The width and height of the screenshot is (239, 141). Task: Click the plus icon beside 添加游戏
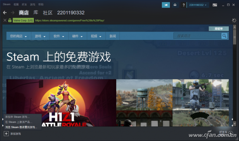(6, 134)
